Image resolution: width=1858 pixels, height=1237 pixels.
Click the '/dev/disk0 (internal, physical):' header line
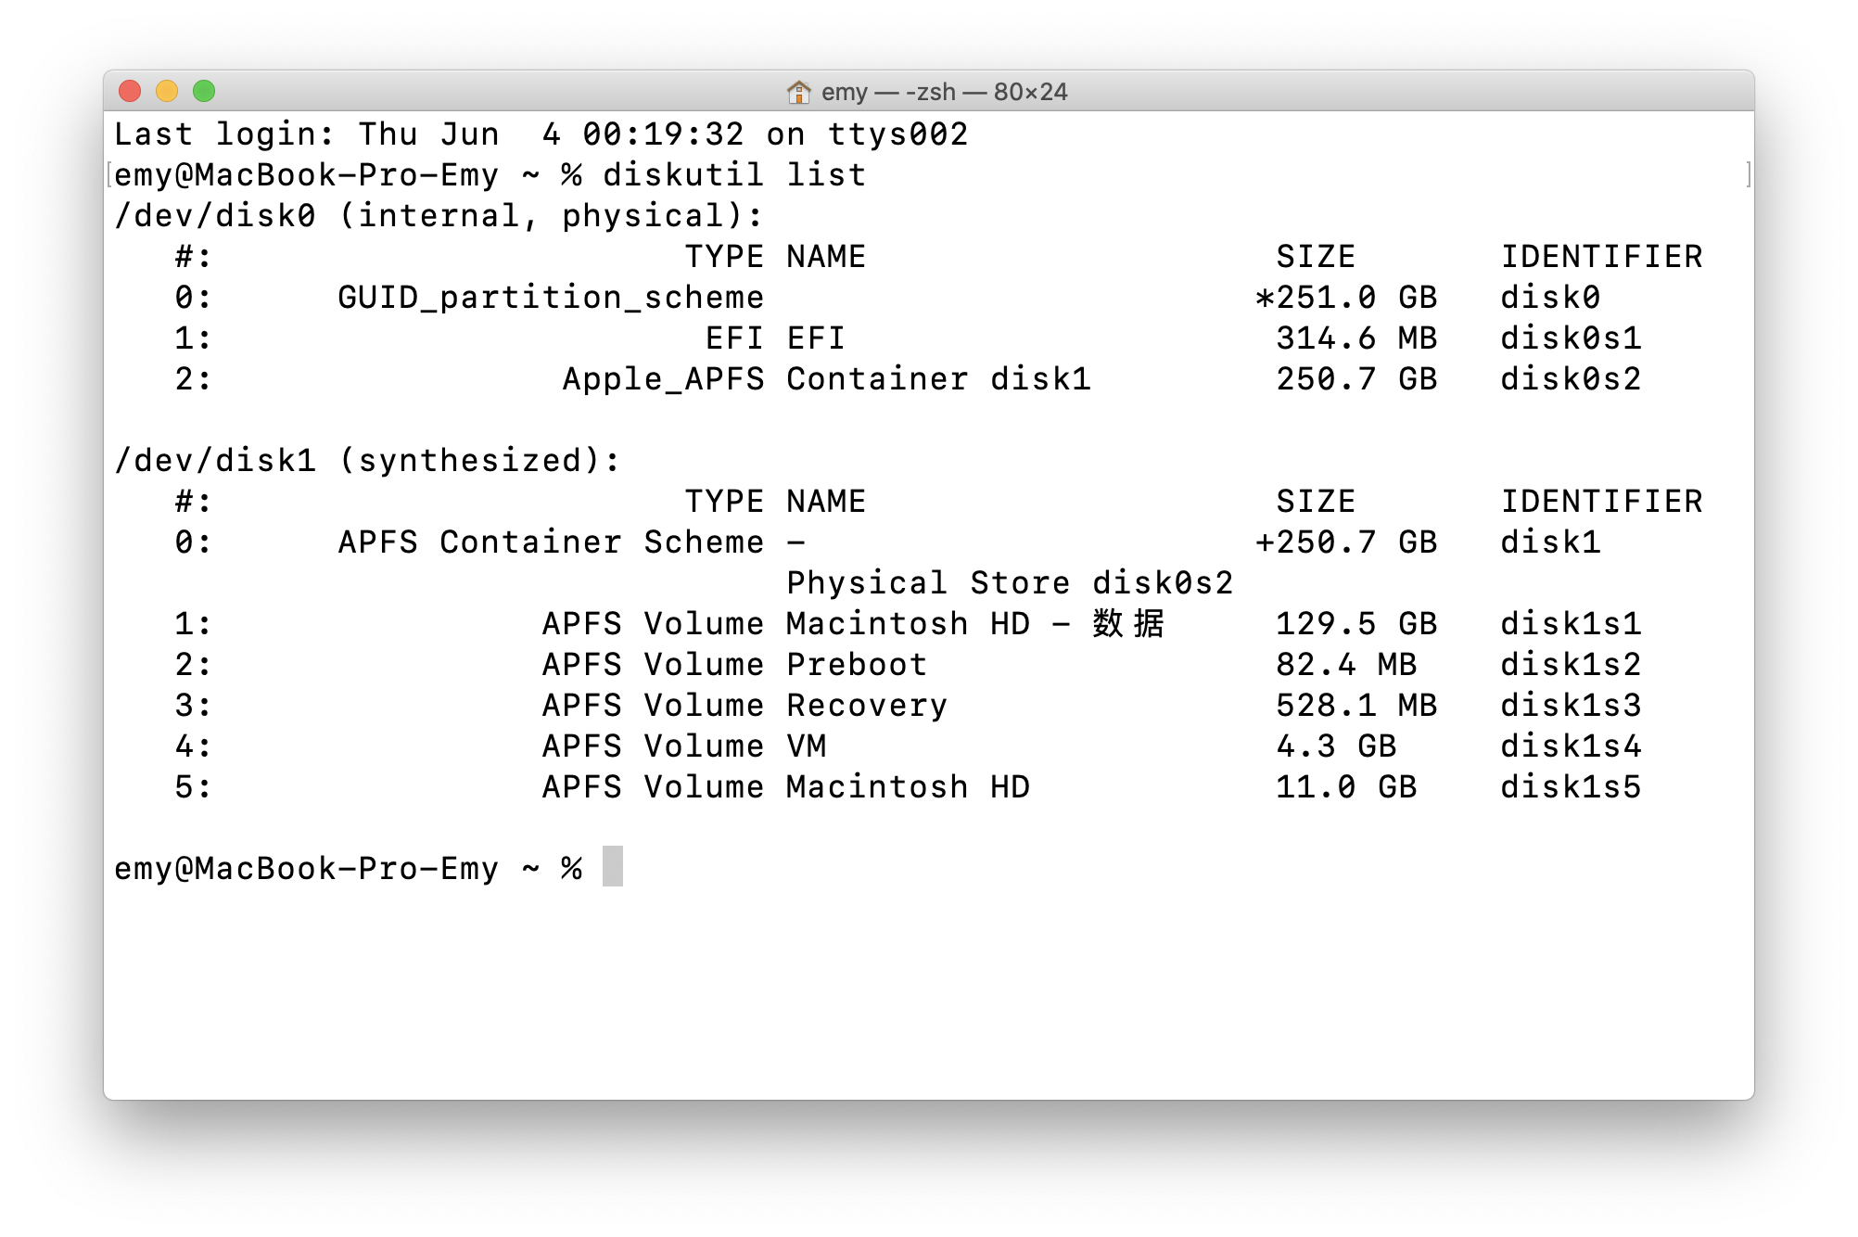(438, 215)
